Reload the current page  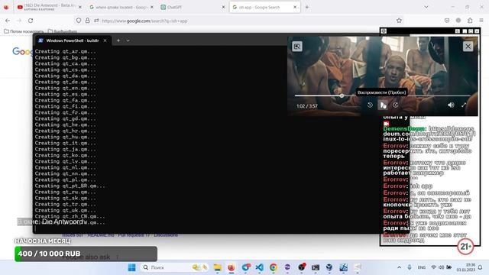[31, 21]
